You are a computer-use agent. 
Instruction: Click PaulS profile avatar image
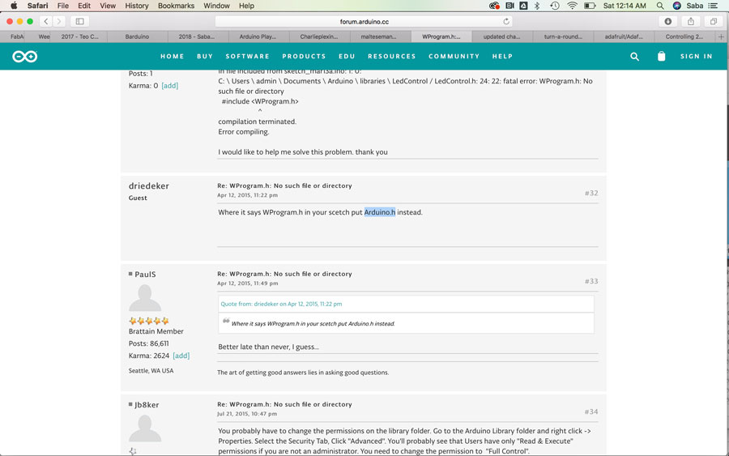click(145, 298)
